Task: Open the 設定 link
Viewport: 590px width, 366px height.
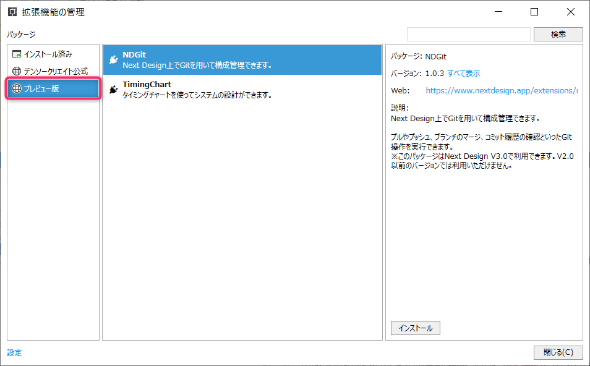Action: click(x=14, y=352)
